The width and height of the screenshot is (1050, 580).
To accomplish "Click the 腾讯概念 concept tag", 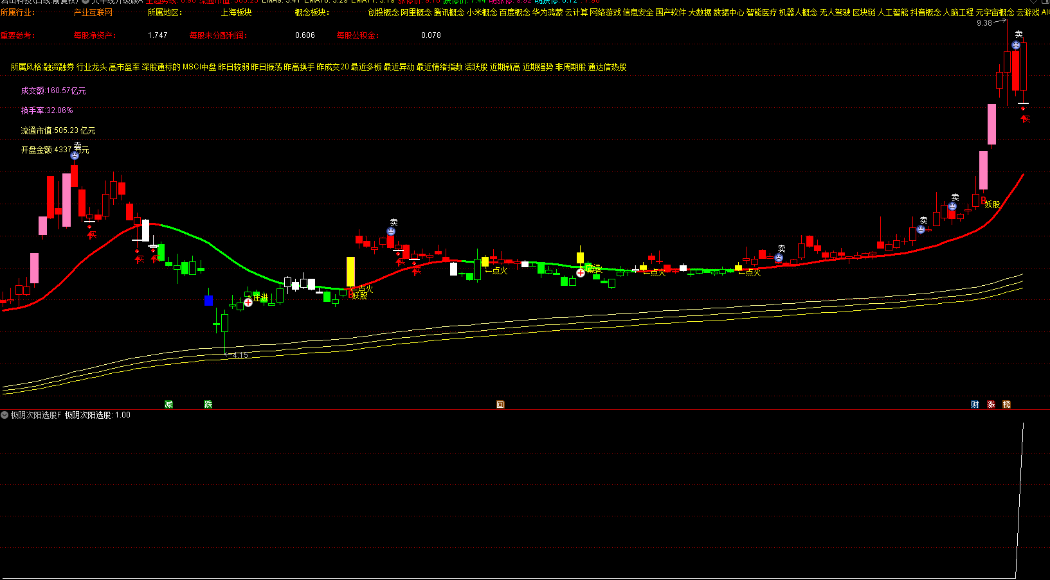I will [449, 12].
